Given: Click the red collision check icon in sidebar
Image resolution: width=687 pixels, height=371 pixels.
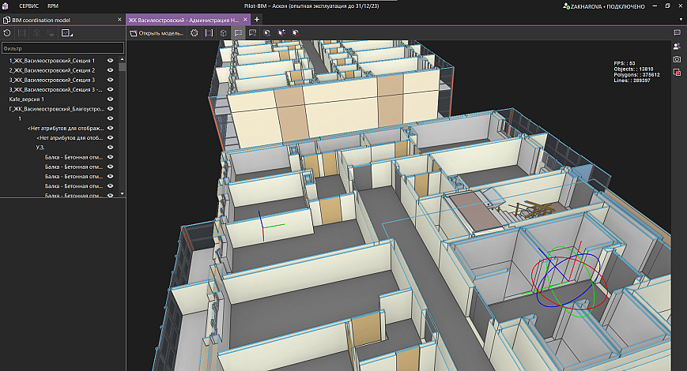Looking at the screenshot, I should pyautogui.click(x=678, y=73).
